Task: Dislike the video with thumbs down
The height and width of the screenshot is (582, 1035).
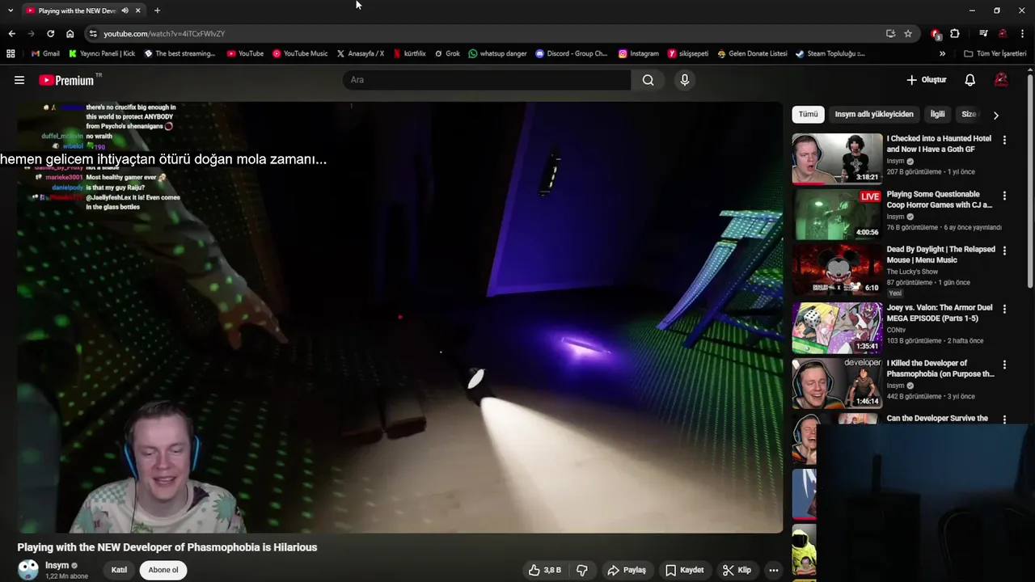Action: click(x=582, y=570)
